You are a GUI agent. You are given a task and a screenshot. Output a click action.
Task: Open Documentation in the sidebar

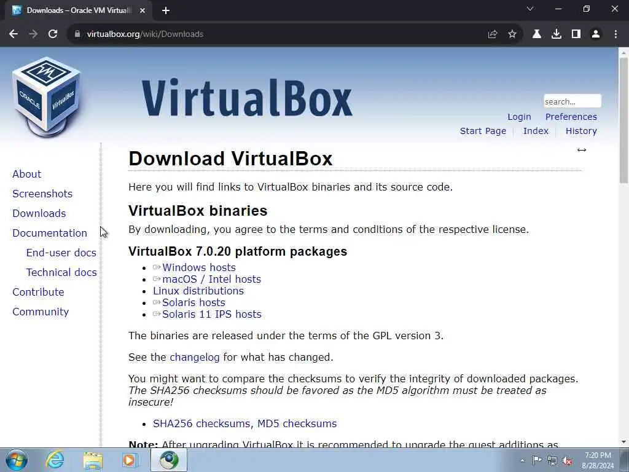49,233
